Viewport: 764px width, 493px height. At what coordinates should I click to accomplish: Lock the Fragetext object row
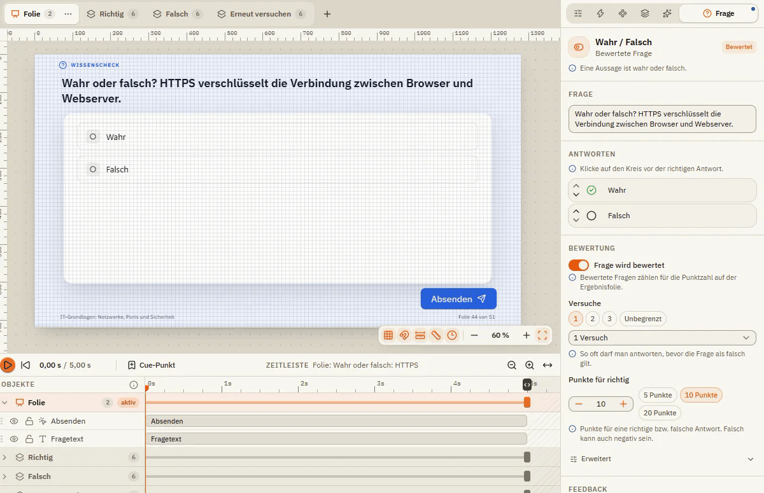coord(29,439)
